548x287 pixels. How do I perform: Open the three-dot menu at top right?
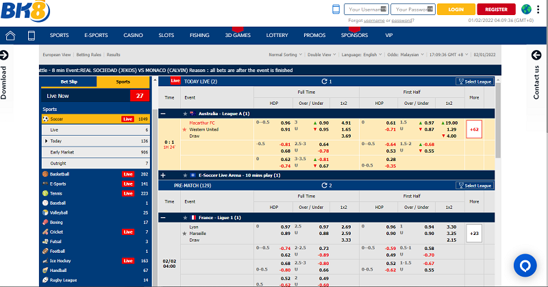point(538,9)
